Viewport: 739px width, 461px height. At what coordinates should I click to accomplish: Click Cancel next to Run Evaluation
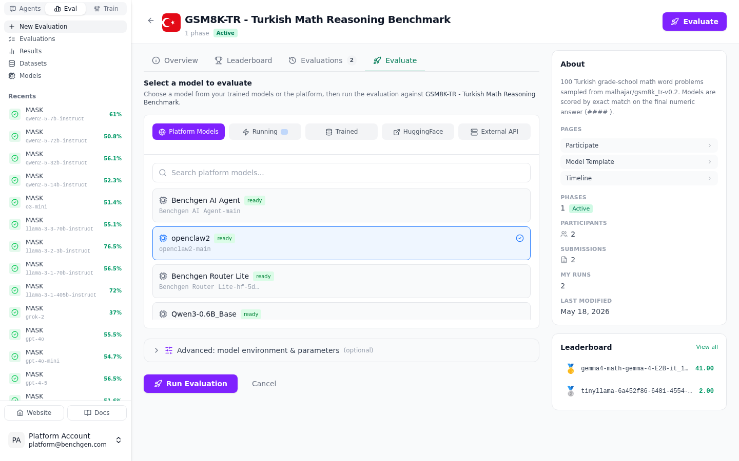pyautogui.click(x=264, y=384)
